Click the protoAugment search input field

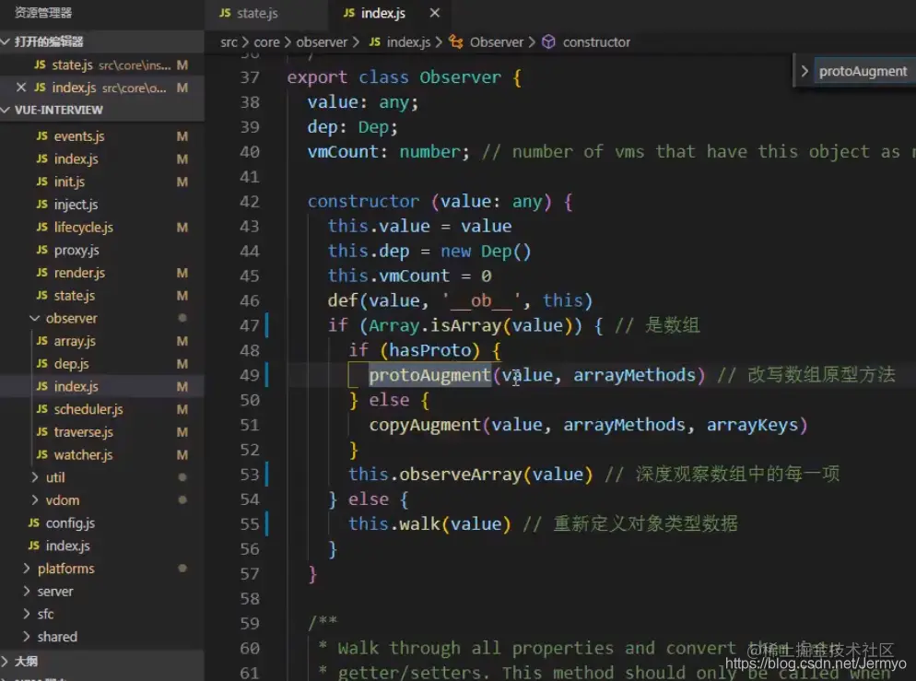pyautogui.click(x=864, y=71)
